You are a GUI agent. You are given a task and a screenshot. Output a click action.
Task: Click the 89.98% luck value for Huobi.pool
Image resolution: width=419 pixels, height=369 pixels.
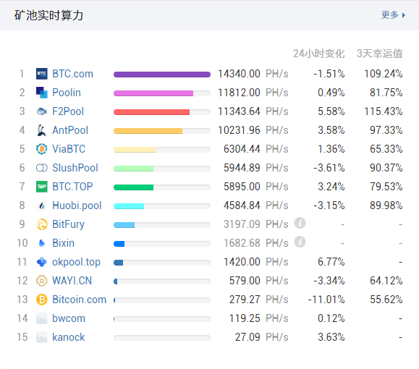(x=386, y=205)
